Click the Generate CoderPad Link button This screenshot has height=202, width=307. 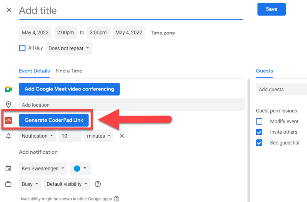[x=54, y=120]
